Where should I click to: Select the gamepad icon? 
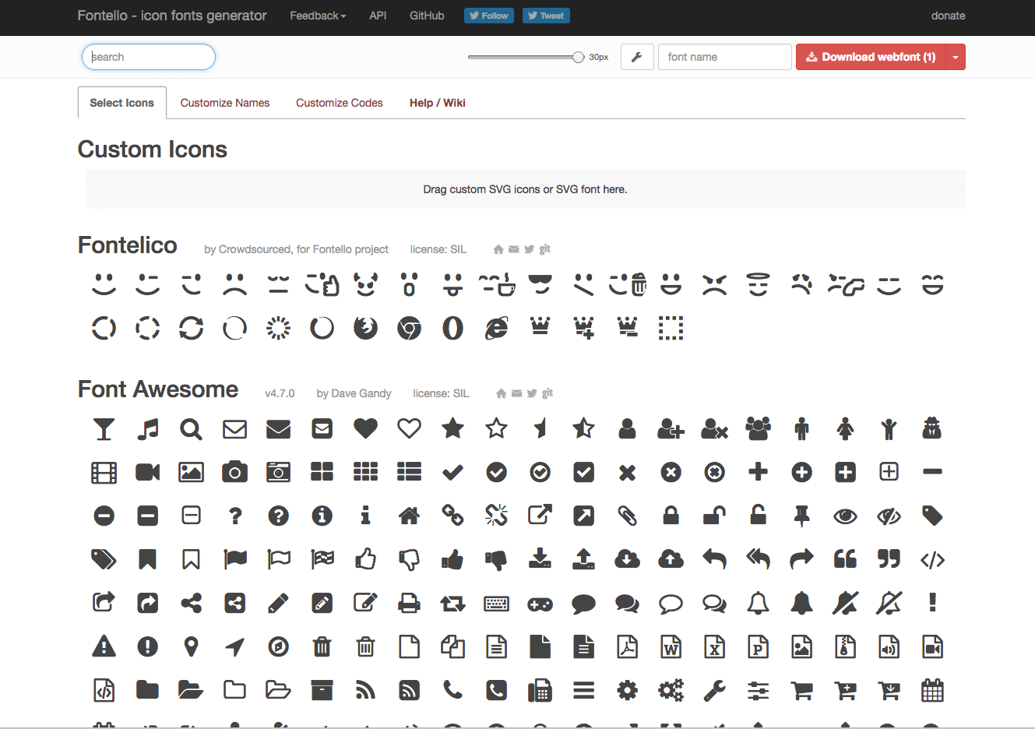point(540,603)
